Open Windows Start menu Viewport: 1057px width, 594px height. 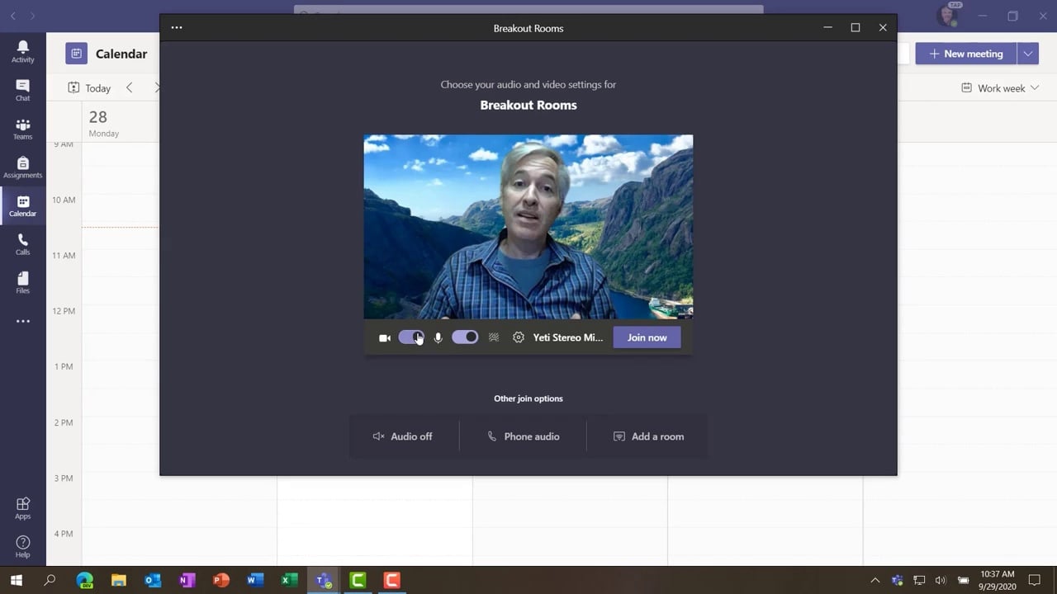(16, 580)
